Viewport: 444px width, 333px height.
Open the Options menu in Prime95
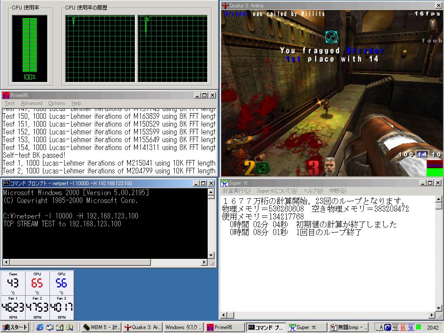[56, 103]
